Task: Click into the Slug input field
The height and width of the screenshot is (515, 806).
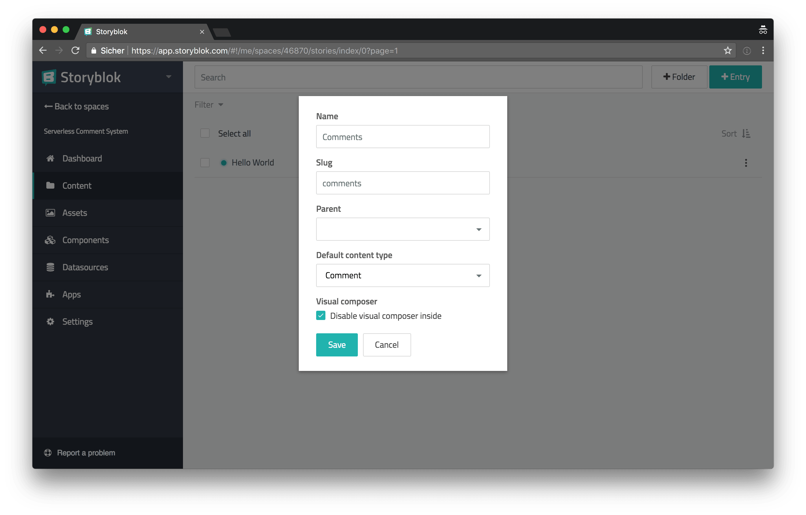Action: (403, 183)
